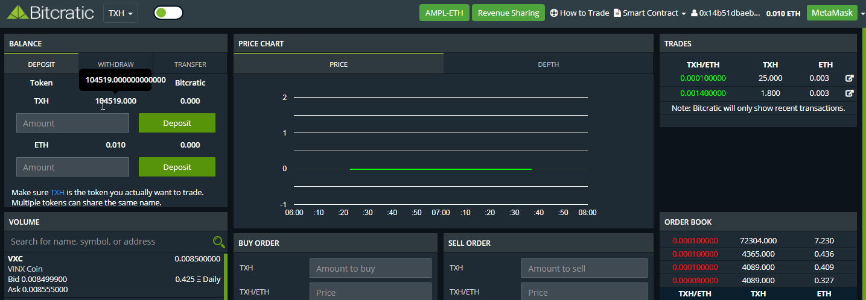Image resolution: width=866 pixels, height=300 pixels.
Task: Click the account user icon
Action: tap(694, 13)
